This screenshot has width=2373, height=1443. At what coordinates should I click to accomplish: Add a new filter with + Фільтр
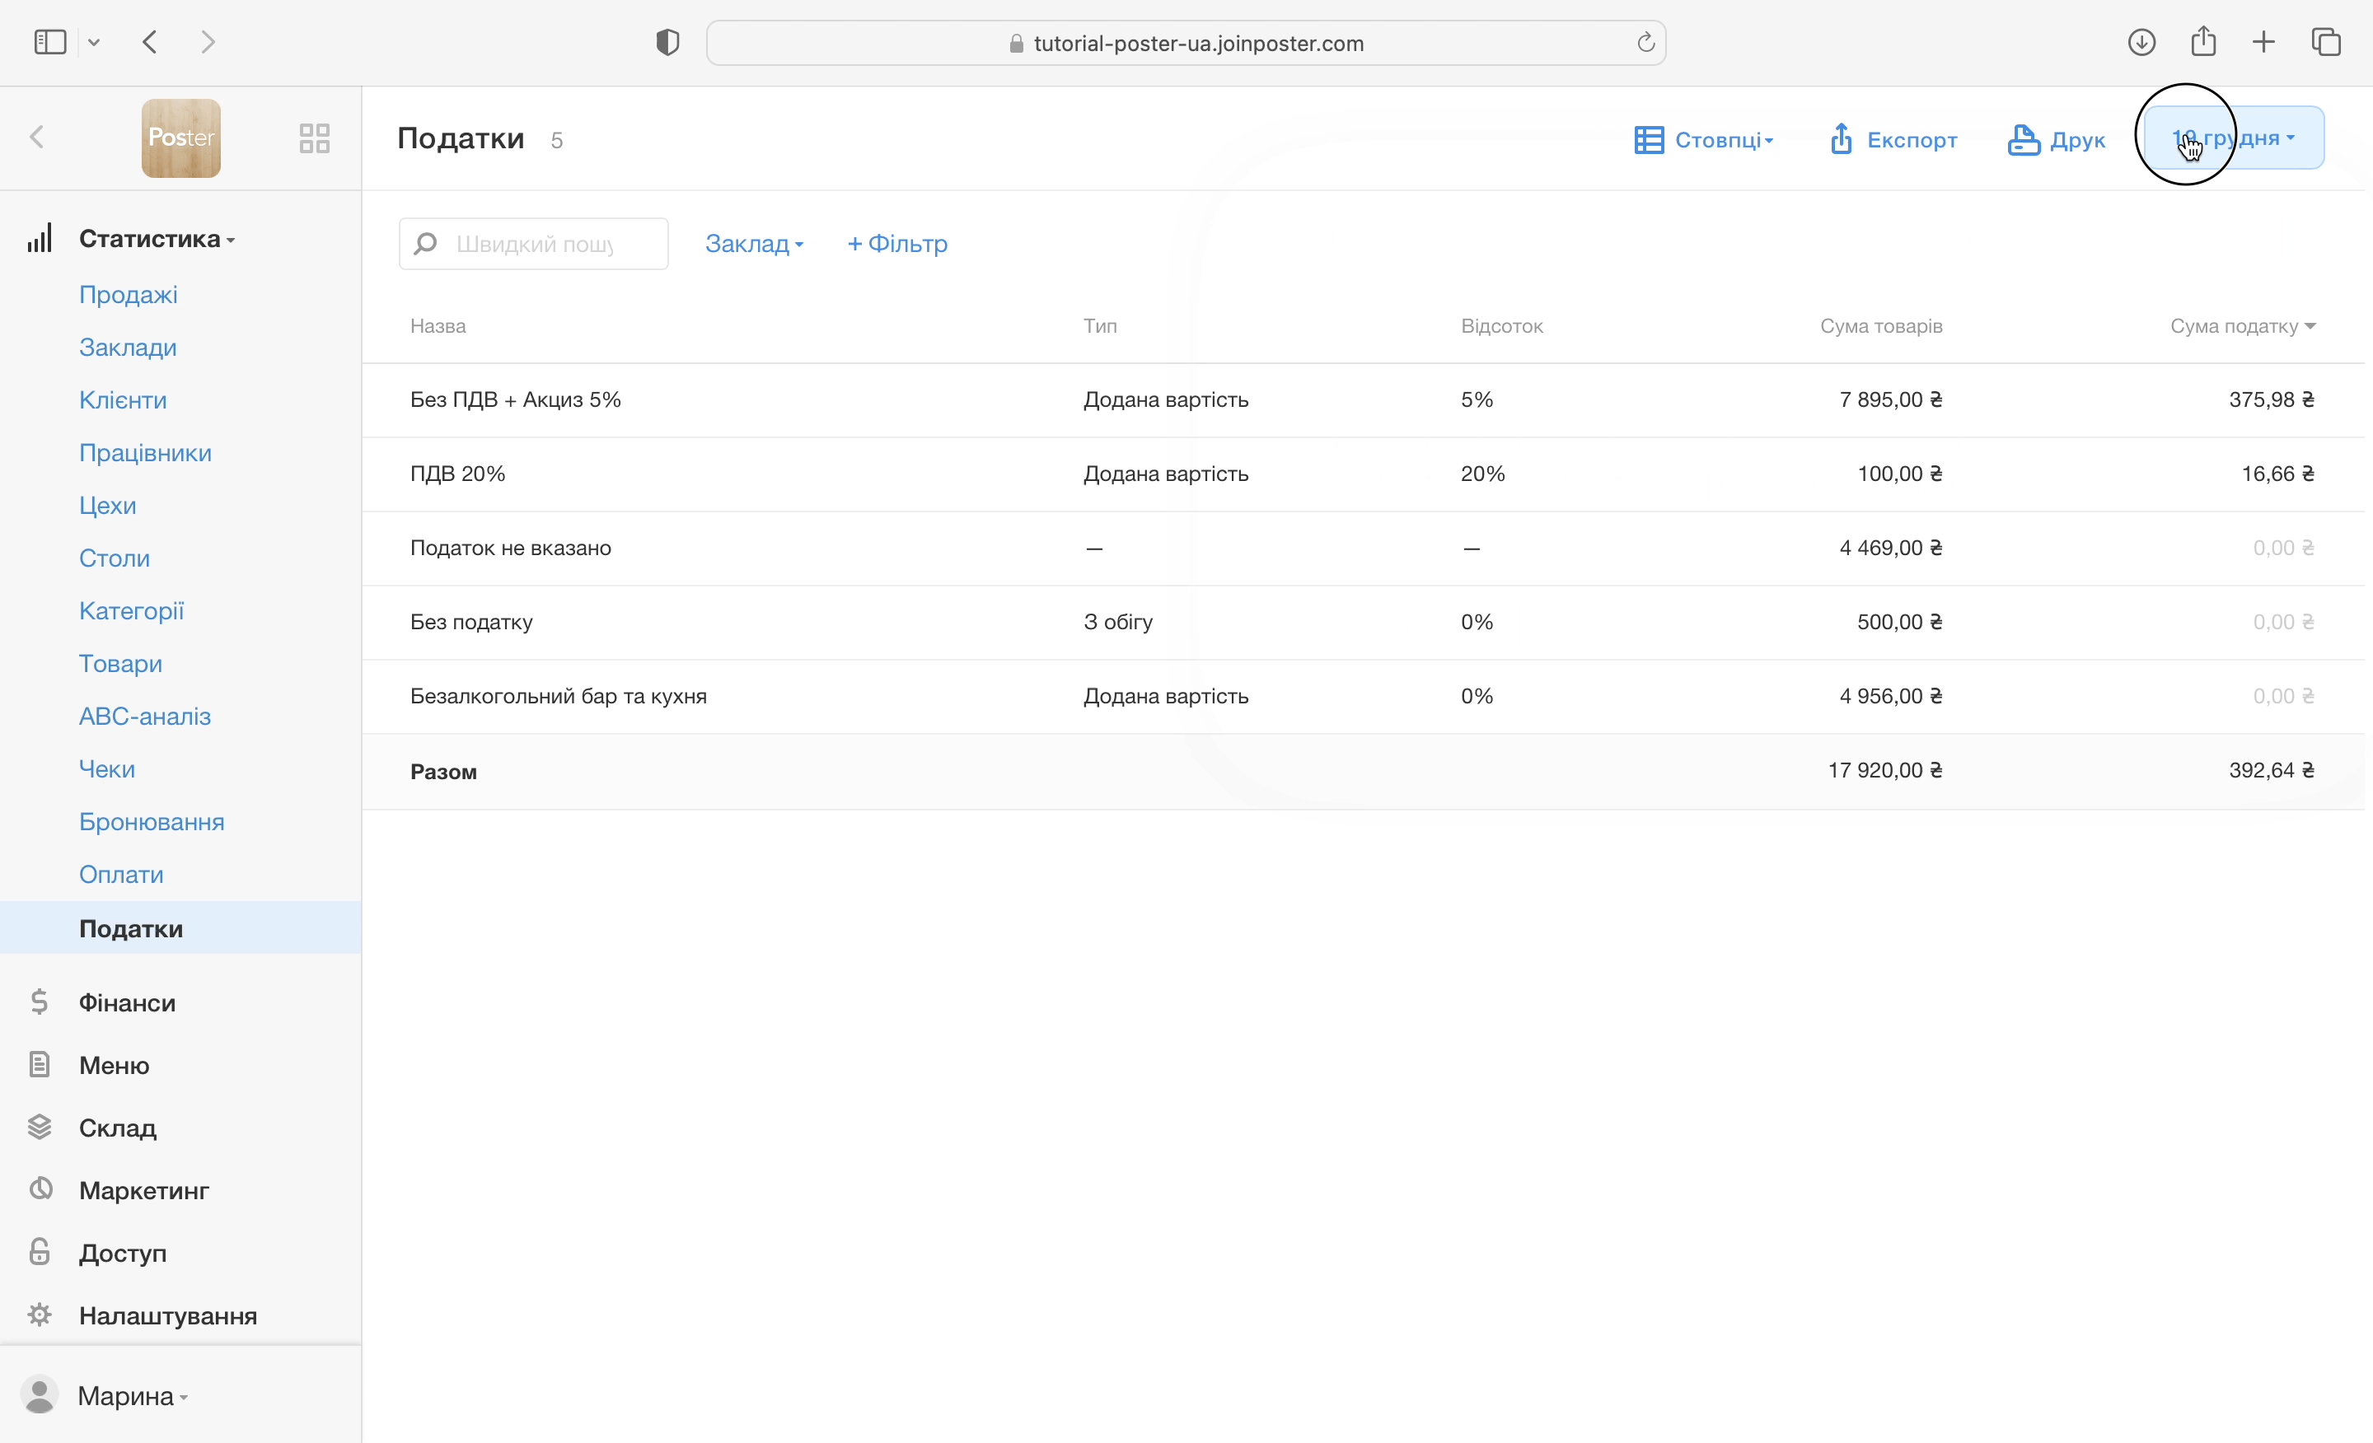pyautogui.click(x=897, y=244)
